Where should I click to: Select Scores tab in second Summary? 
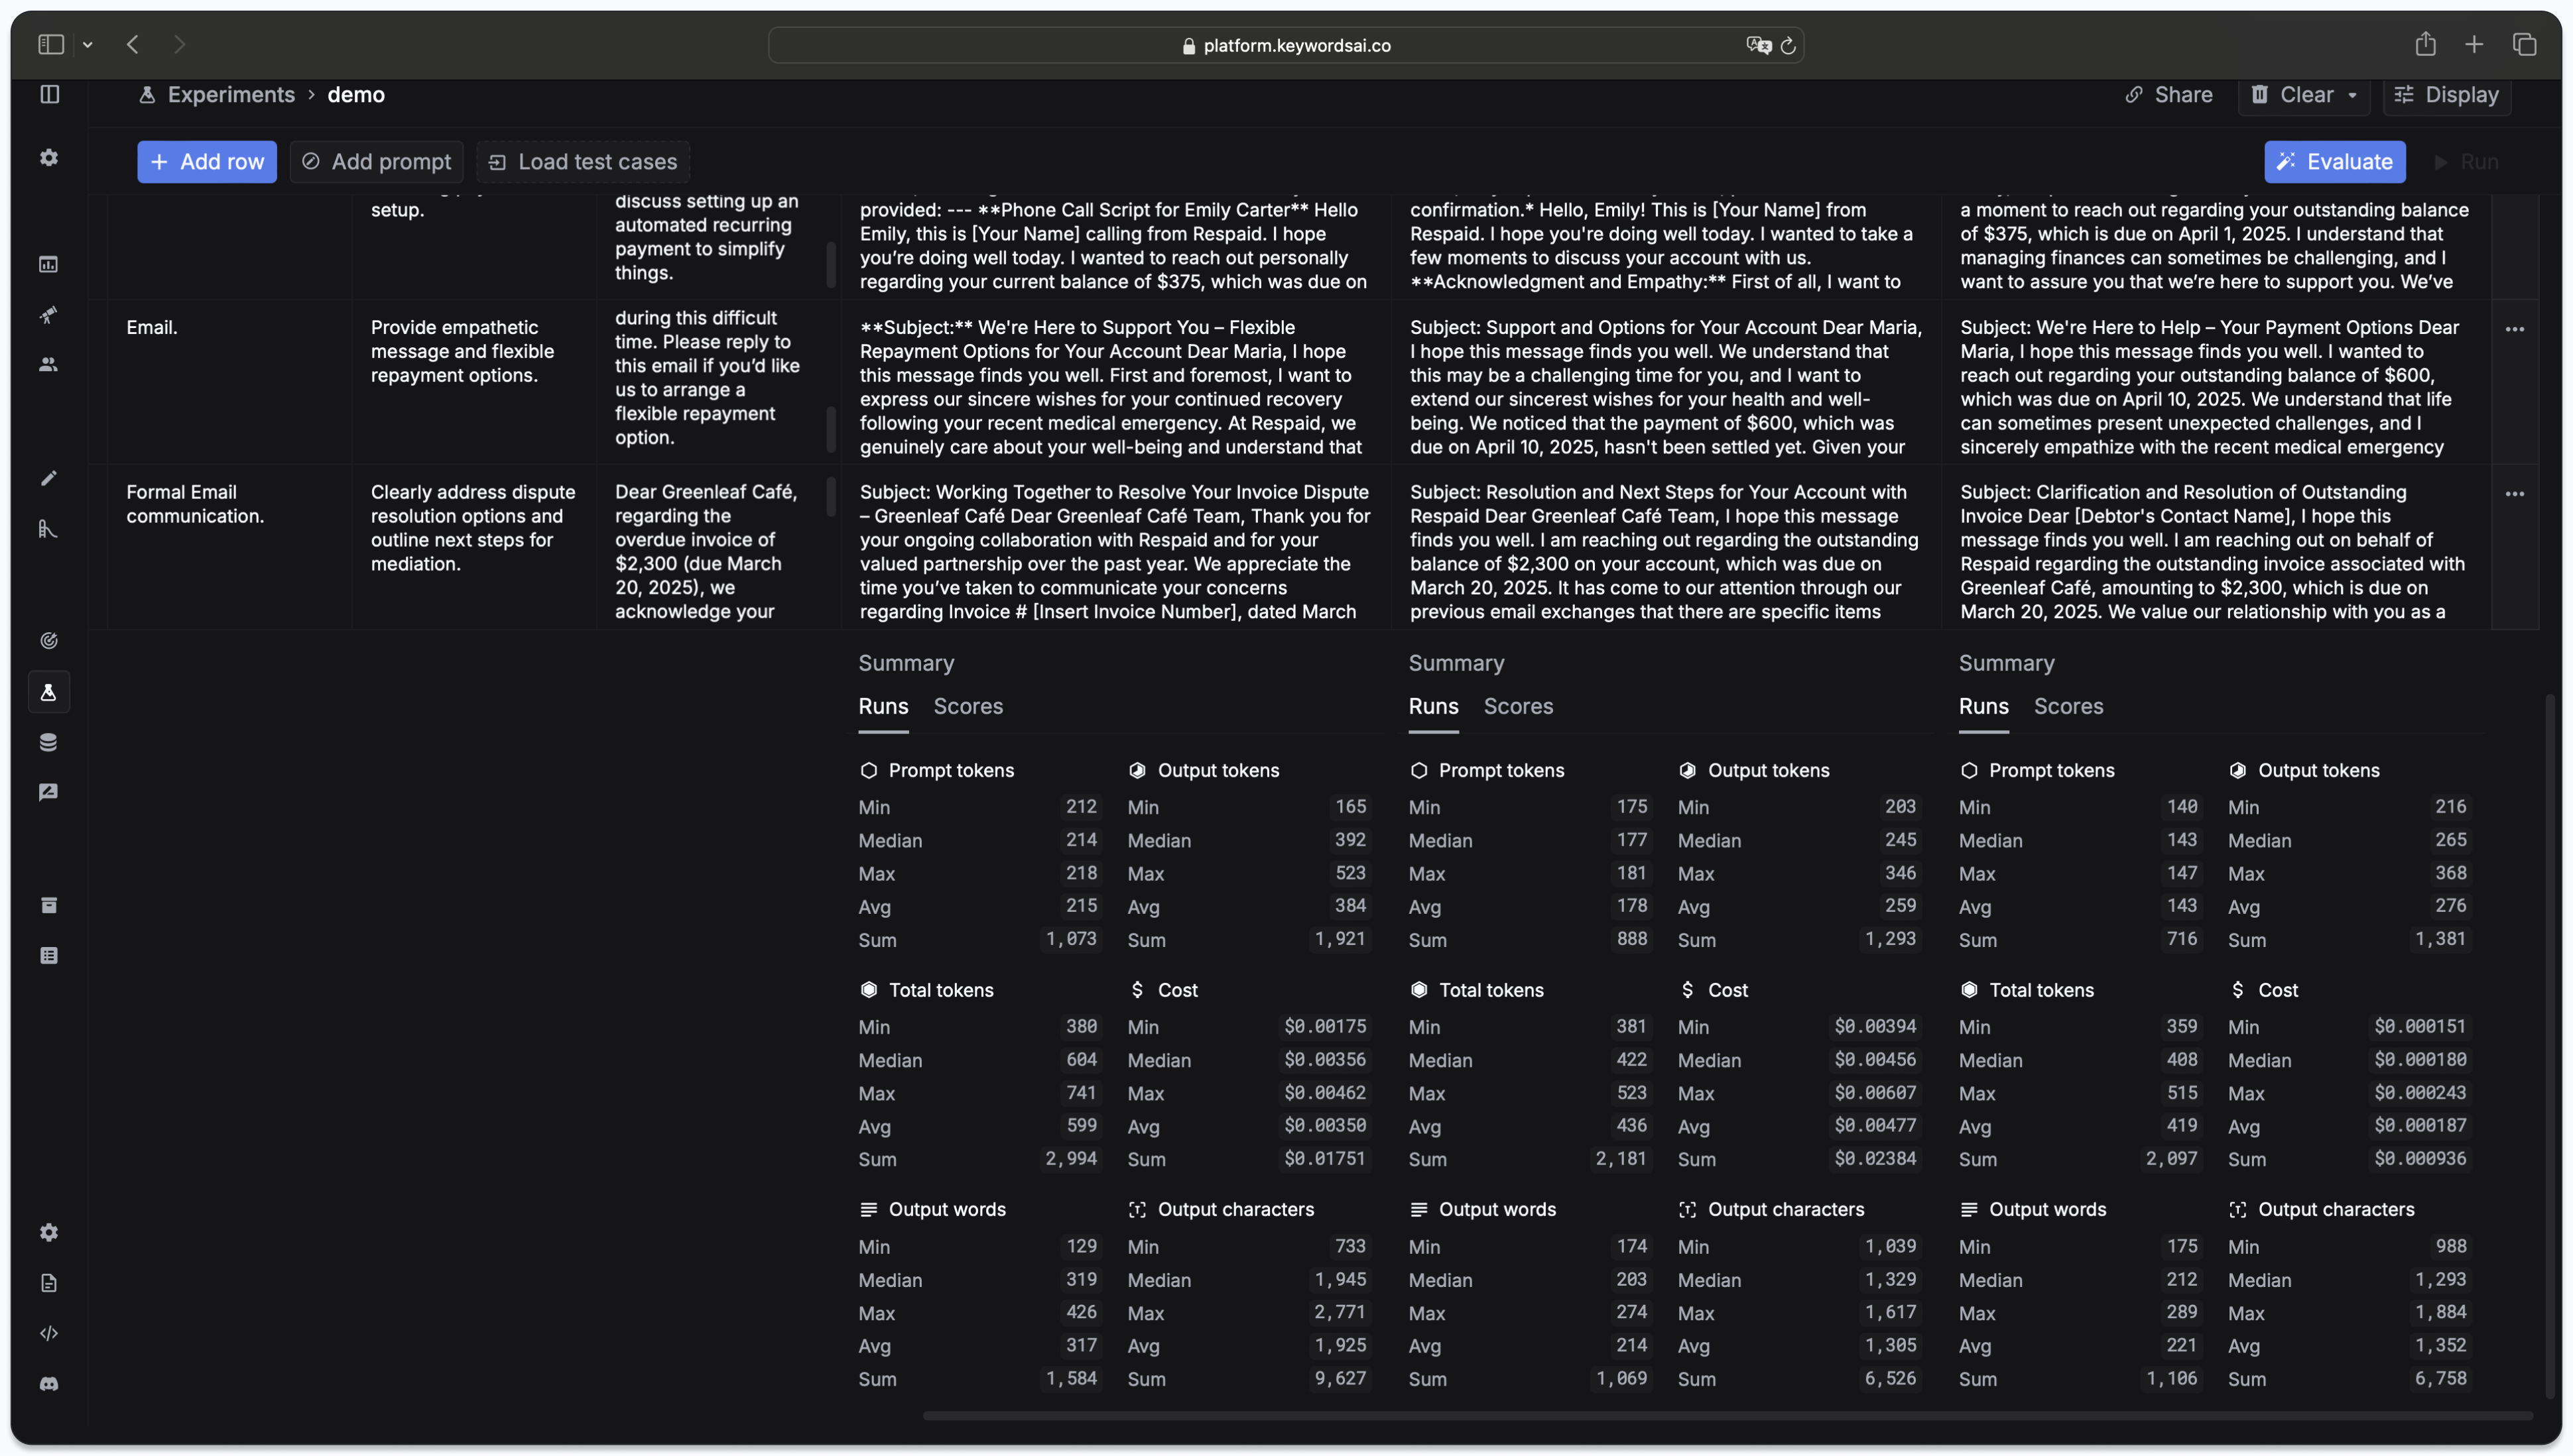click(1517, 706)
